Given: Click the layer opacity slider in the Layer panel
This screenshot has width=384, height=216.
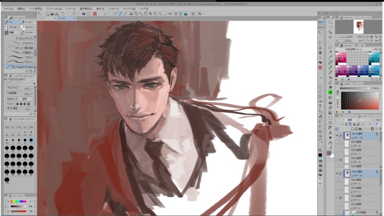Looking at the screenshot, I should pos(367,120).
